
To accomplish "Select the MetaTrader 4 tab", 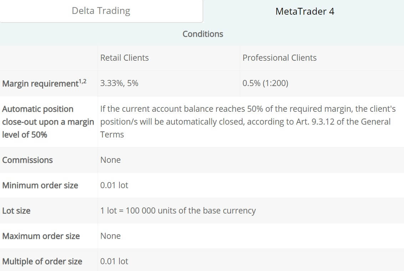I will (x=305, y=11).
